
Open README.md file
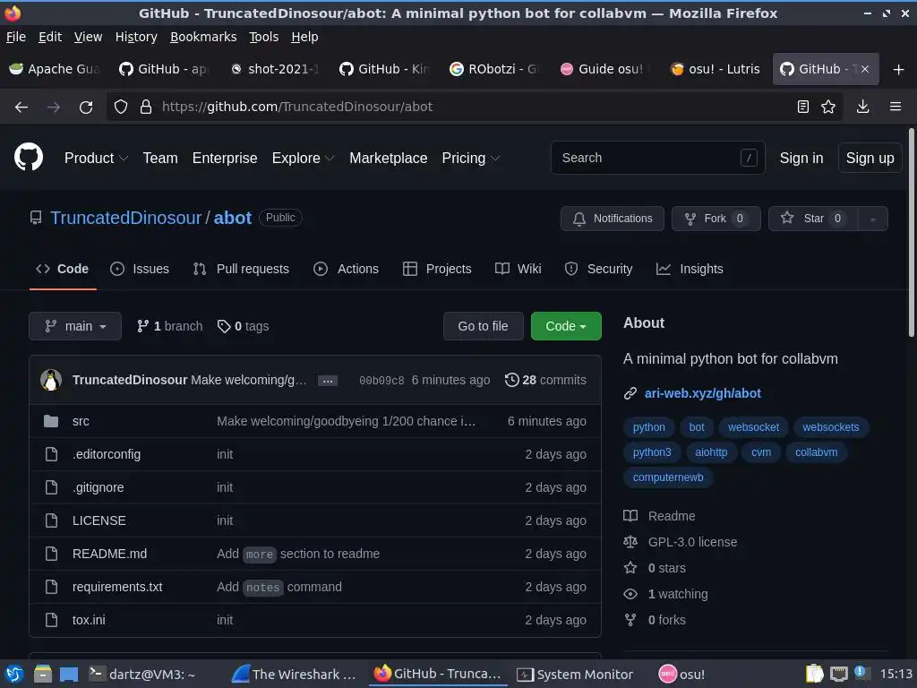pyautogui.click(x=109, y=554)
